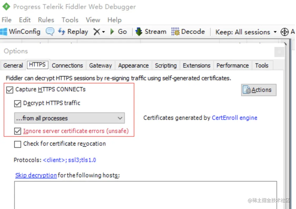
Task: Toggle the Decrypt HTTPS traffic checkbox
Action: 18,103
